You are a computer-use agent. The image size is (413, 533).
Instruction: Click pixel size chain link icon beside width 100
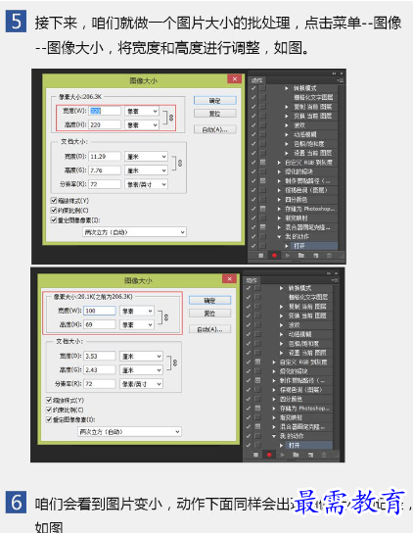pyautogui.click(x=166, y=317)
